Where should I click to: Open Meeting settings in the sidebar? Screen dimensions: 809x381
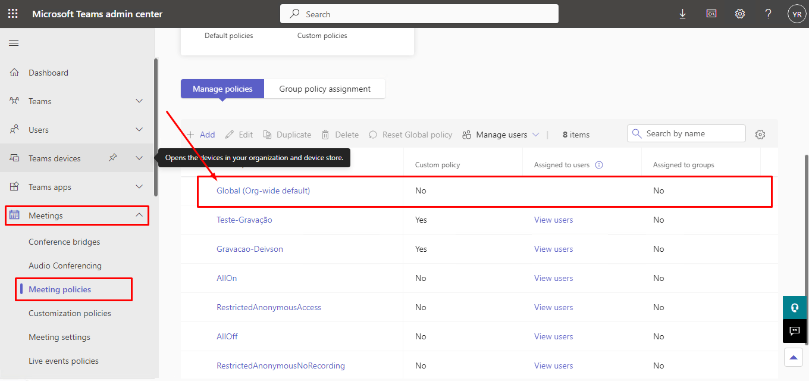[59, 337]
